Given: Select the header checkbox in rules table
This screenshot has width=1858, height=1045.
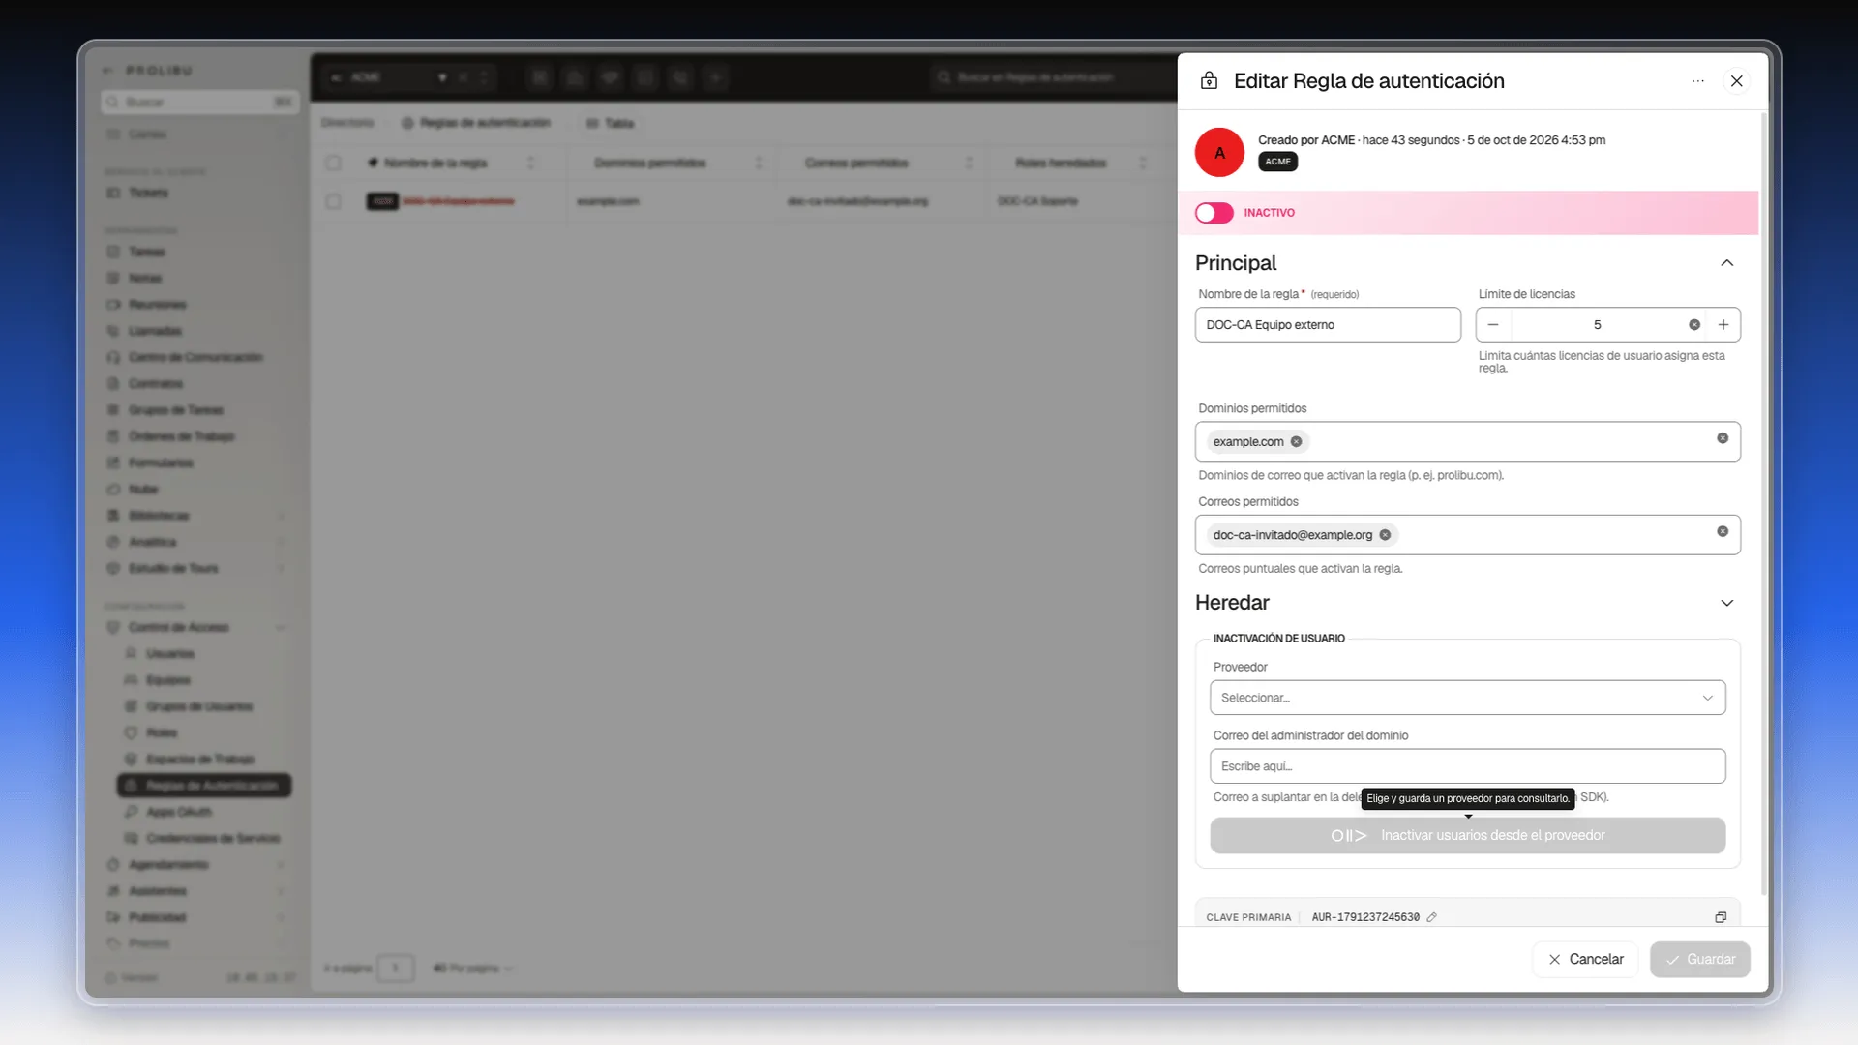Looking at the screenshot, I should pos(333,163).
